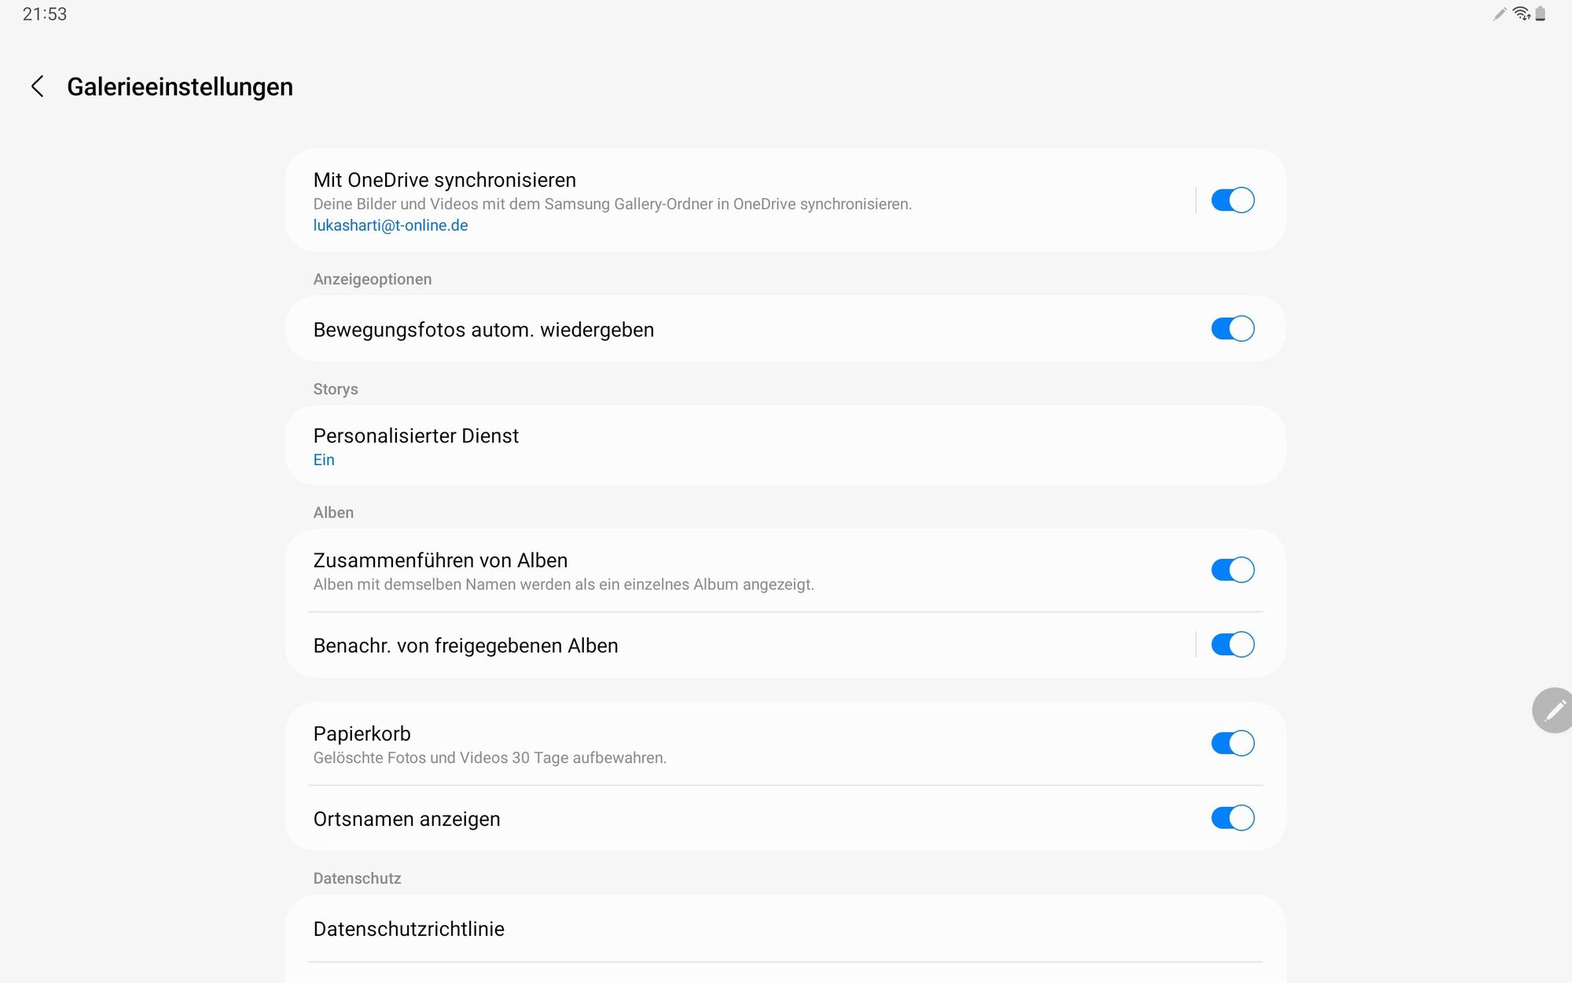1572x983 pixels.
Task: Open Personalisierter Dienst settings
Action: [x=416, y=436]
